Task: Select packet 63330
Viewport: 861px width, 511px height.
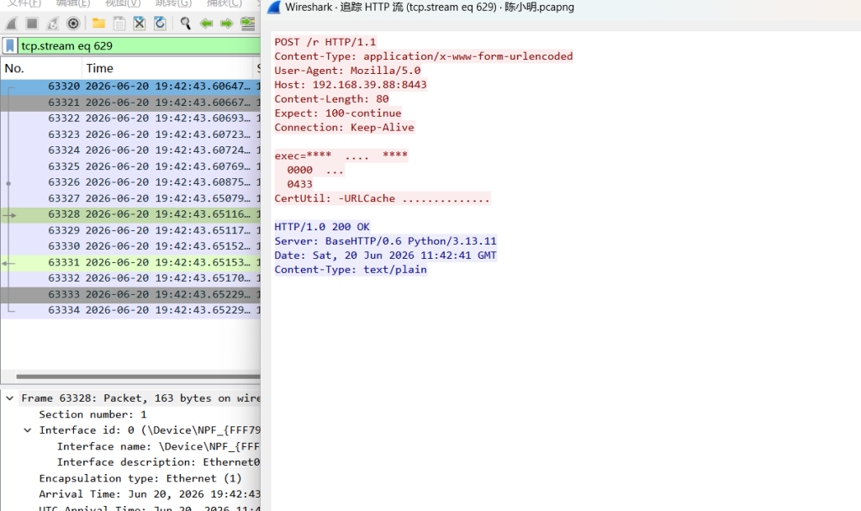Action: tap(130, 246)
